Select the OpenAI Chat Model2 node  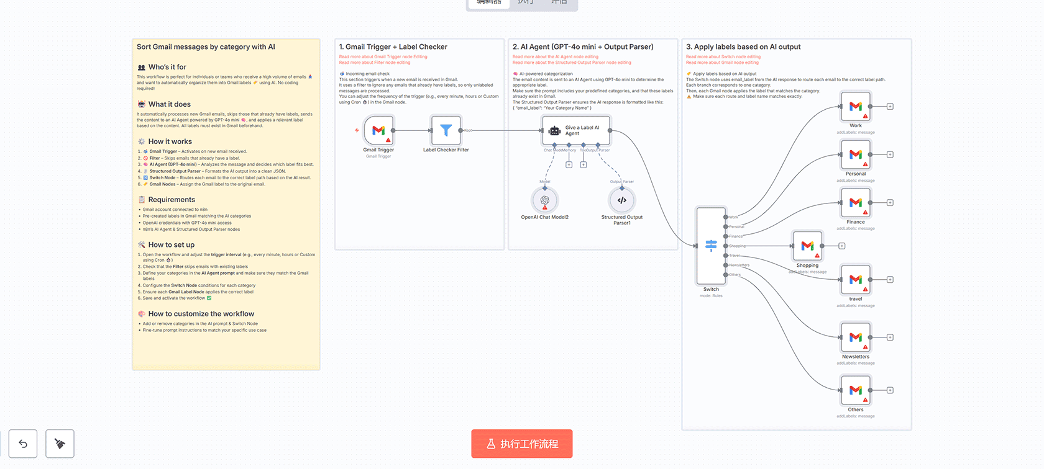(x=545, y=200)
